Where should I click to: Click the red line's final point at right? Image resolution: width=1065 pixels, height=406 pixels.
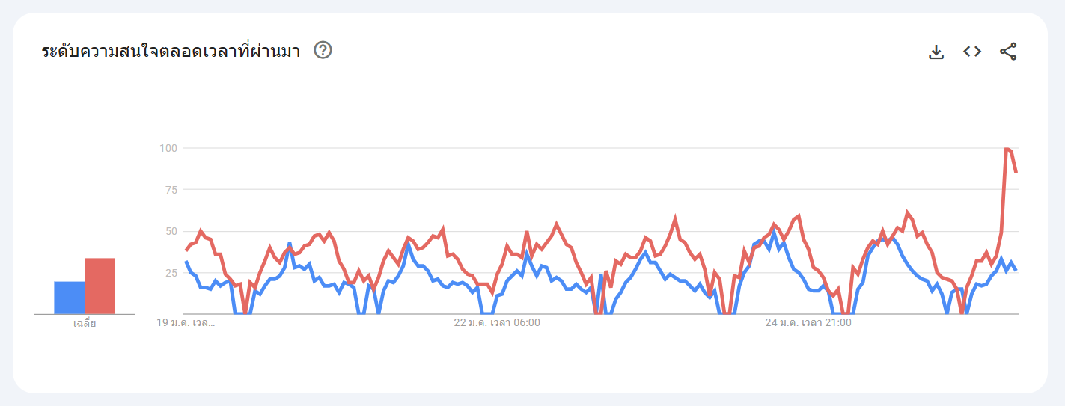coord(1016,172)
